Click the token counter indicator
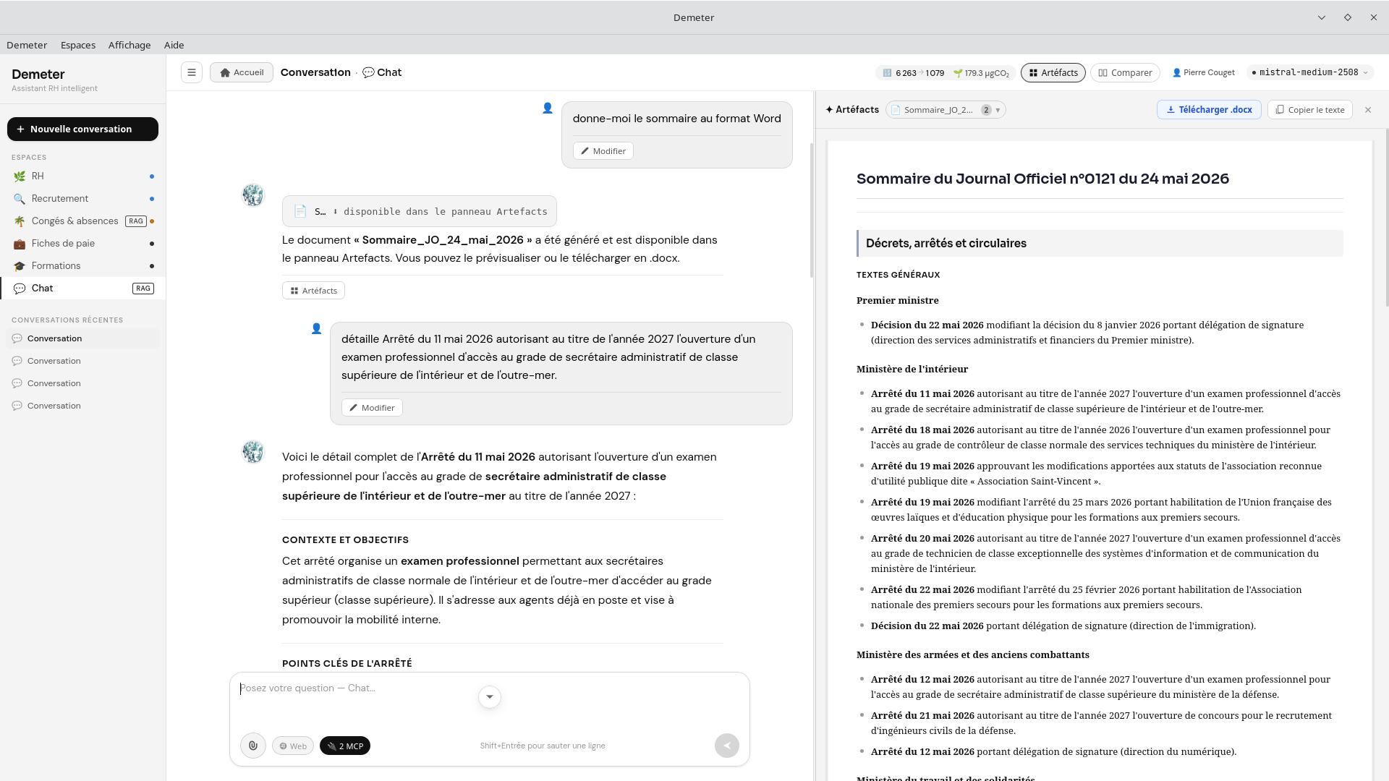Image resolution: width=1389 pixels, height=781 pixels. point(913,73)
